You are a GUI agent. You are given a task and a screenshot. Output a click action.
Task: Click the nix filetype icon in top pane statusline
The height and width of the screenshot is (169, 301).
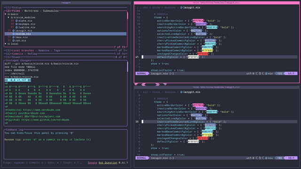[266, 73]
